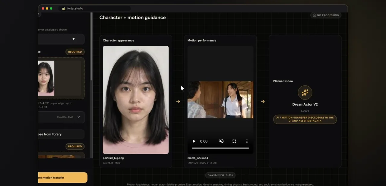Viewport: 386px width, 186px height.
Task: Open fullscreen for the motion video
Action: point(234,141)
